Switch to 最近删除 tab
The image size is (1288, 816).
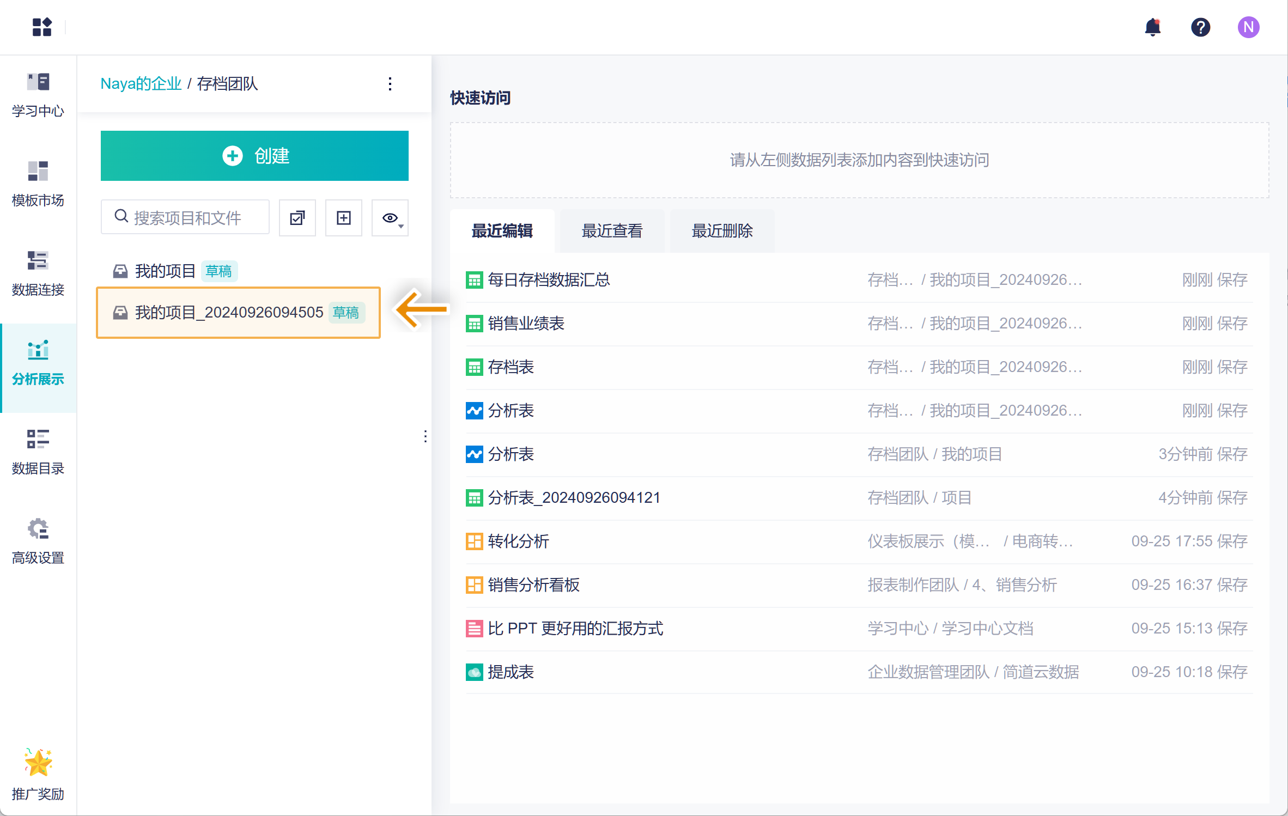tap(722, 231)
